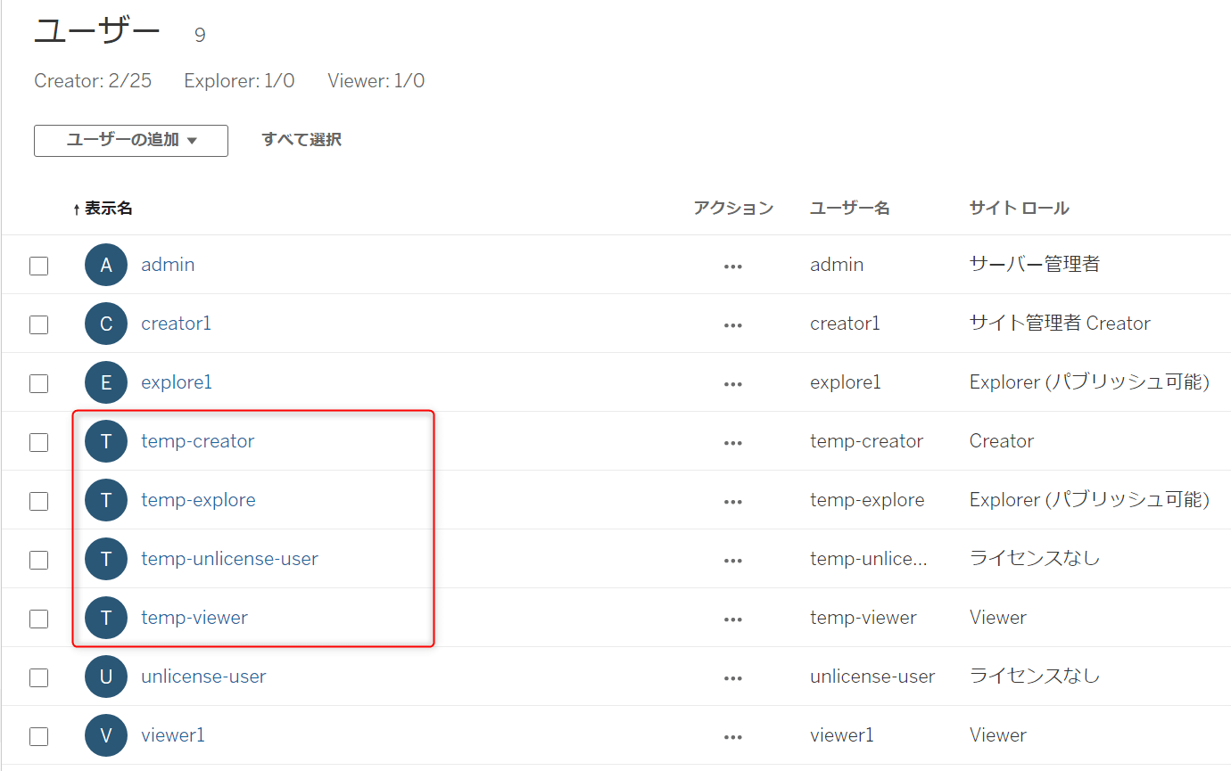Click the actions ellipsis for admin
1231x771 pixels.
(x=732, y=265)
